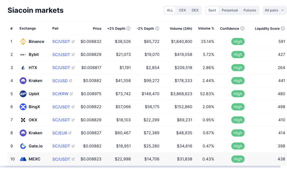Show info tooltip for Confidence column

(242, 29)
